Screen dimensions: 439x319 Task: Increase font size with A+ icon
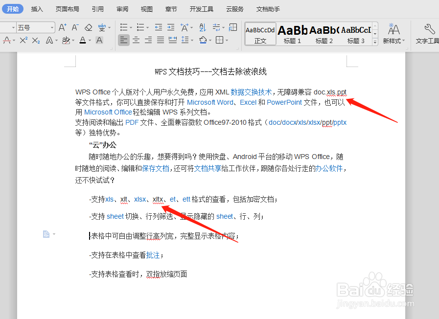pos(63,27)
